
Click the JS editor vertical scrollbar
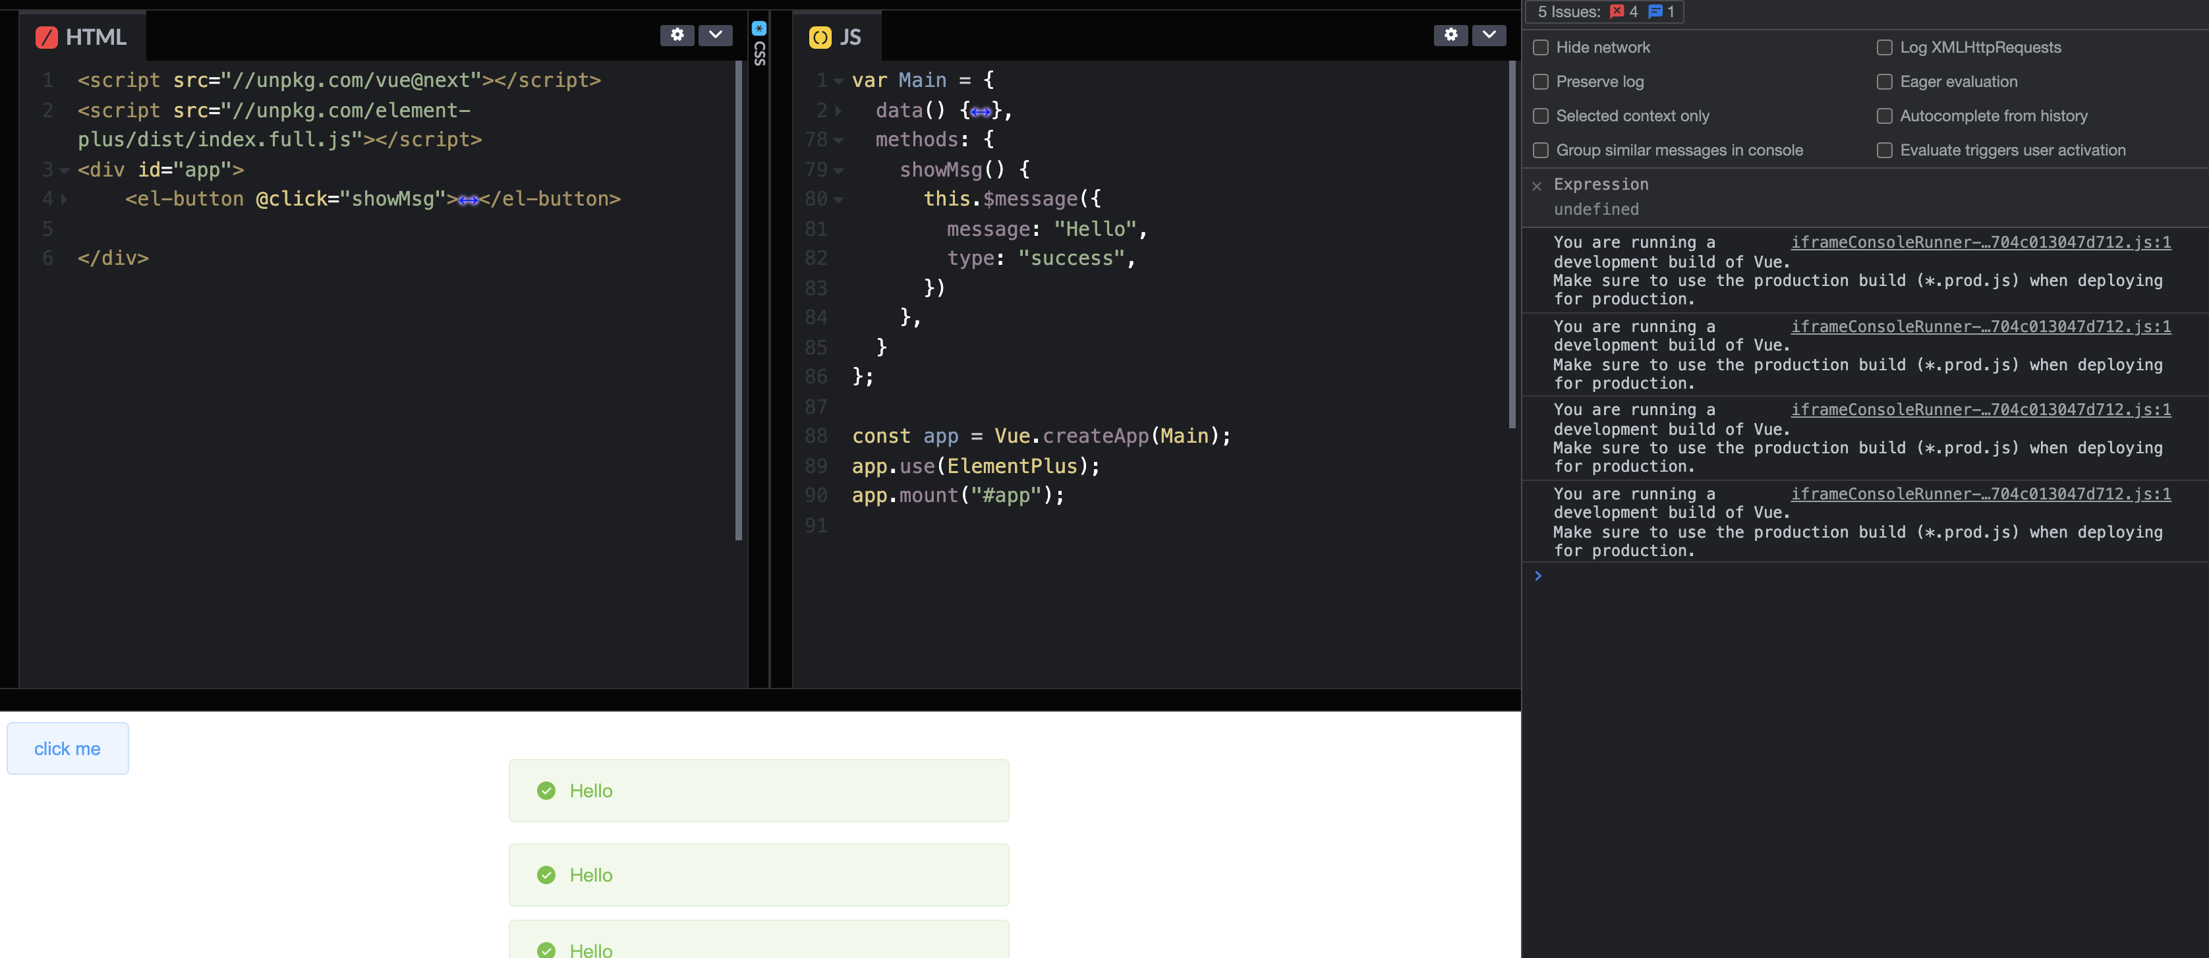tap(1512, 244)
